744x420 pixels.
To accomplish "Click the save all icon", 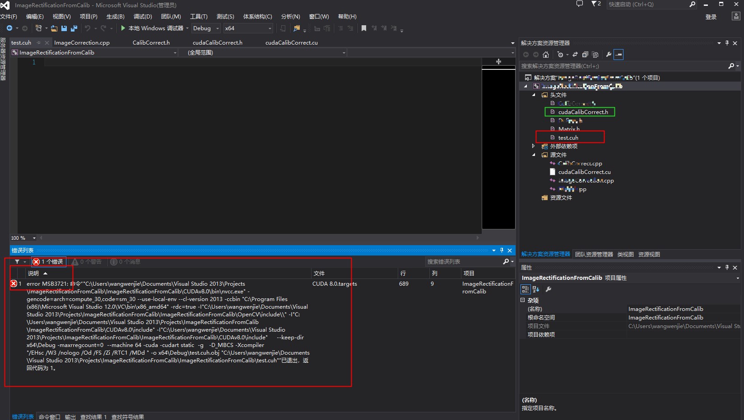I will pyautogui.click(x=74, y=28).
